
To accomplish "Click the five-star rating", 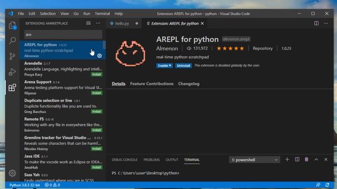I will tap(230, 48).
